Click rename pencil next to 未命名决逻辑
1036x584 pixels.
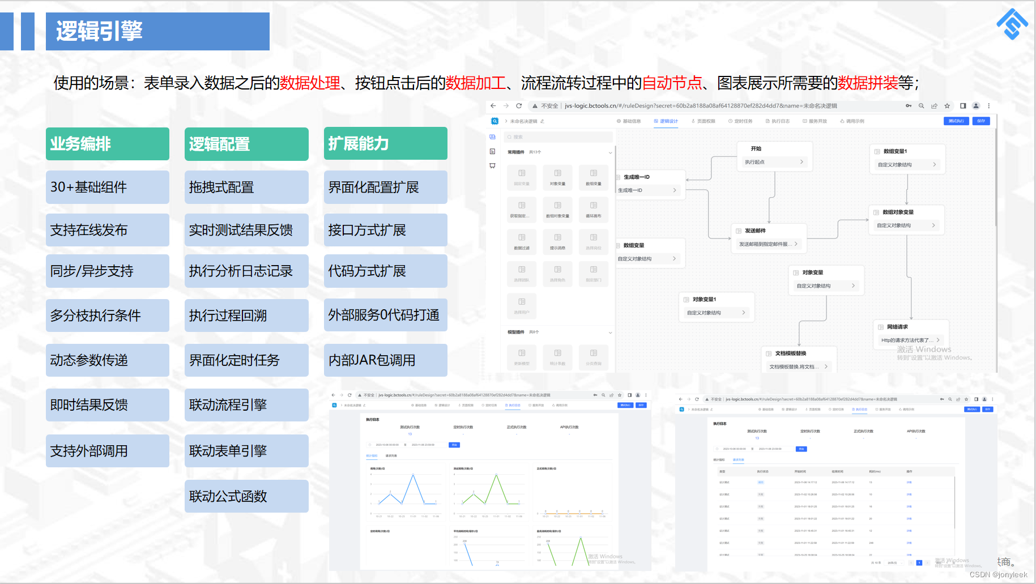[x=542, y=121]
